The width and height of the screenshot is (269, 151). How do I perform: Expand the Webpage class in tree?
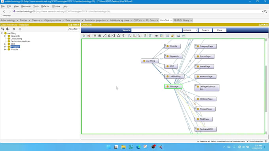pos(5,47)
